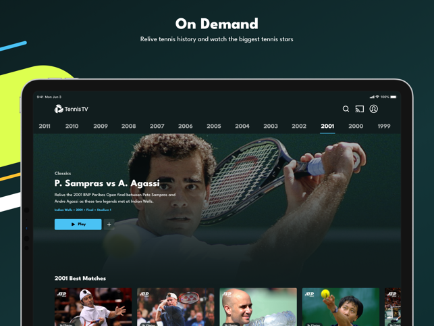Open the Agassi trophy match thumbnail

(258, 307)
